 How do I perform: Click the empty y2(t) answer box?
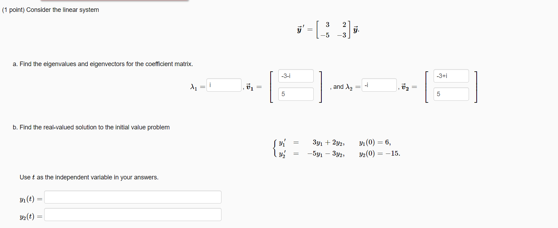(x=133, y=214)
